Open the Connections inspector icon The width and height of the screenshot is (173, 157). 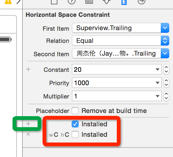tap(142, 1)
